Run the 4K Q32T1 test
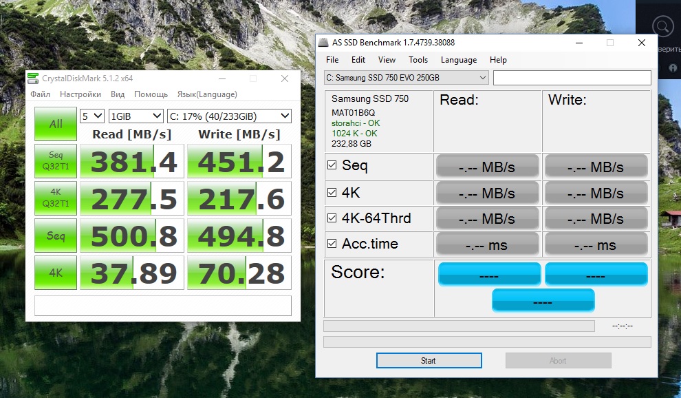This screenshot has width=681, height=398. 56,198
